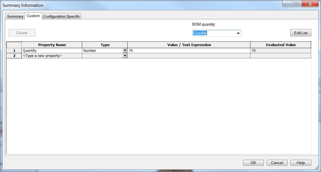Click the Edit List button
The height and width of the screenshot is (172, 321).
300,33
